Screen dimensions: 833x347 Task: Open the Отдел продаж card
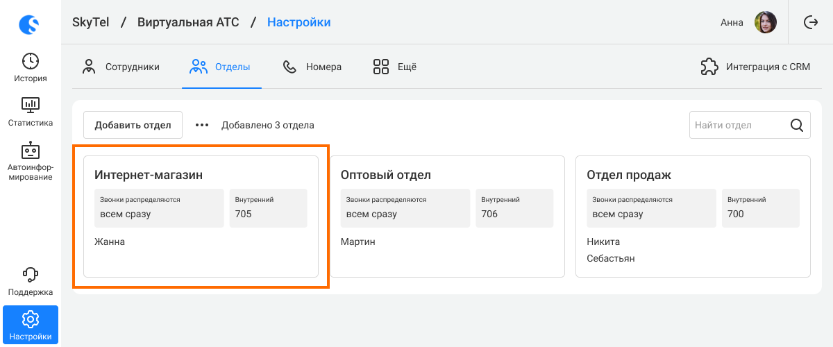693,217
